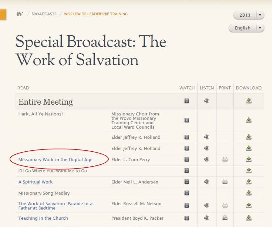272x227 pixels.
Task: Watch the Entire Meeting video
Action: pyautogui.click(x=187, y=101)
